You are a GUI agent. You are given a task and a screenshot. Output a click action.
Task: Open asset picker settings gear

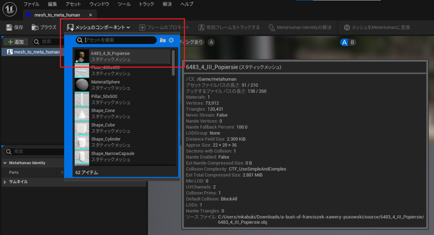tap(171, 40)
